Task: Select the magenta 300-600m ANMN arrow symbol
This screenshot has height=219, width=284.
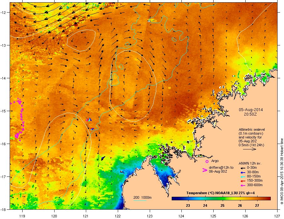Action: pos(243,185)
